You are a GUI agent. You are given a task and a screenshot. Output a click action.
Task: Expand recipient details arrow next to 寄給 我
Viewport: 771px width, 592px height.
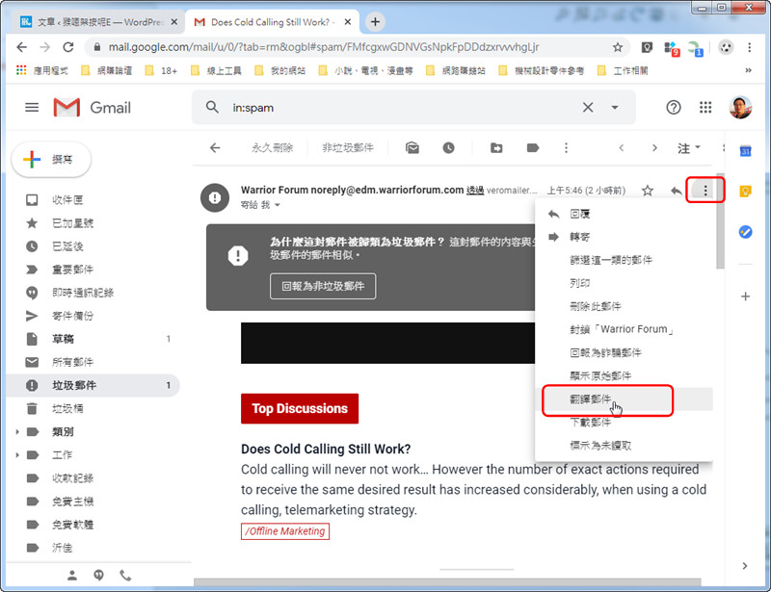(277, 205)
